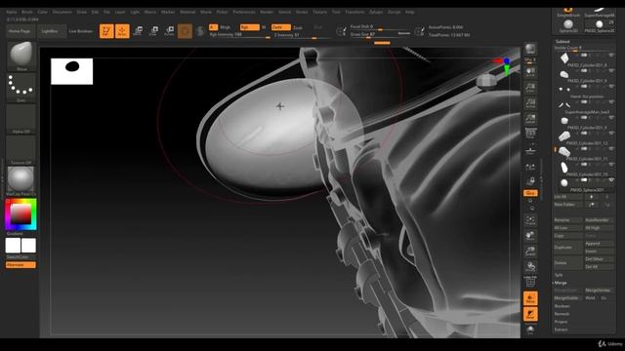Click the Frame icon in right shelf
This screenshot has height=351, width=625.
(530, 220)
